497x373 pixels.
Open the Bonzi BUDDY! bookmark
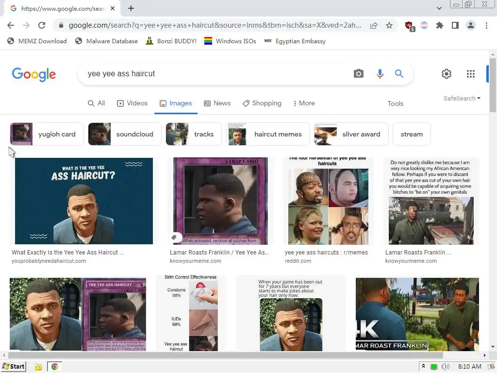pos(171,41)
